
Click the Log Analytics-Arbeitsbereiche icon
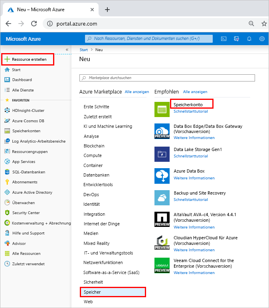7,141
